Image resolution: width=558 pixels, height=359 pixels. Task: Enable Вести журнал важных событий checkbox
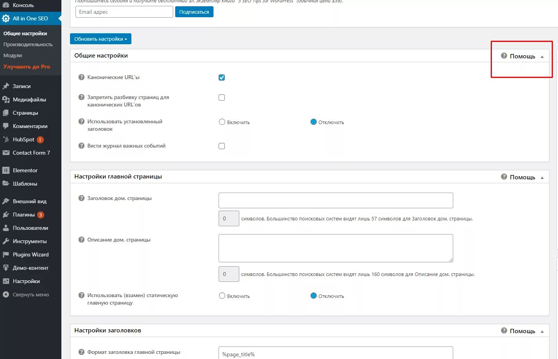coord(222,146)
